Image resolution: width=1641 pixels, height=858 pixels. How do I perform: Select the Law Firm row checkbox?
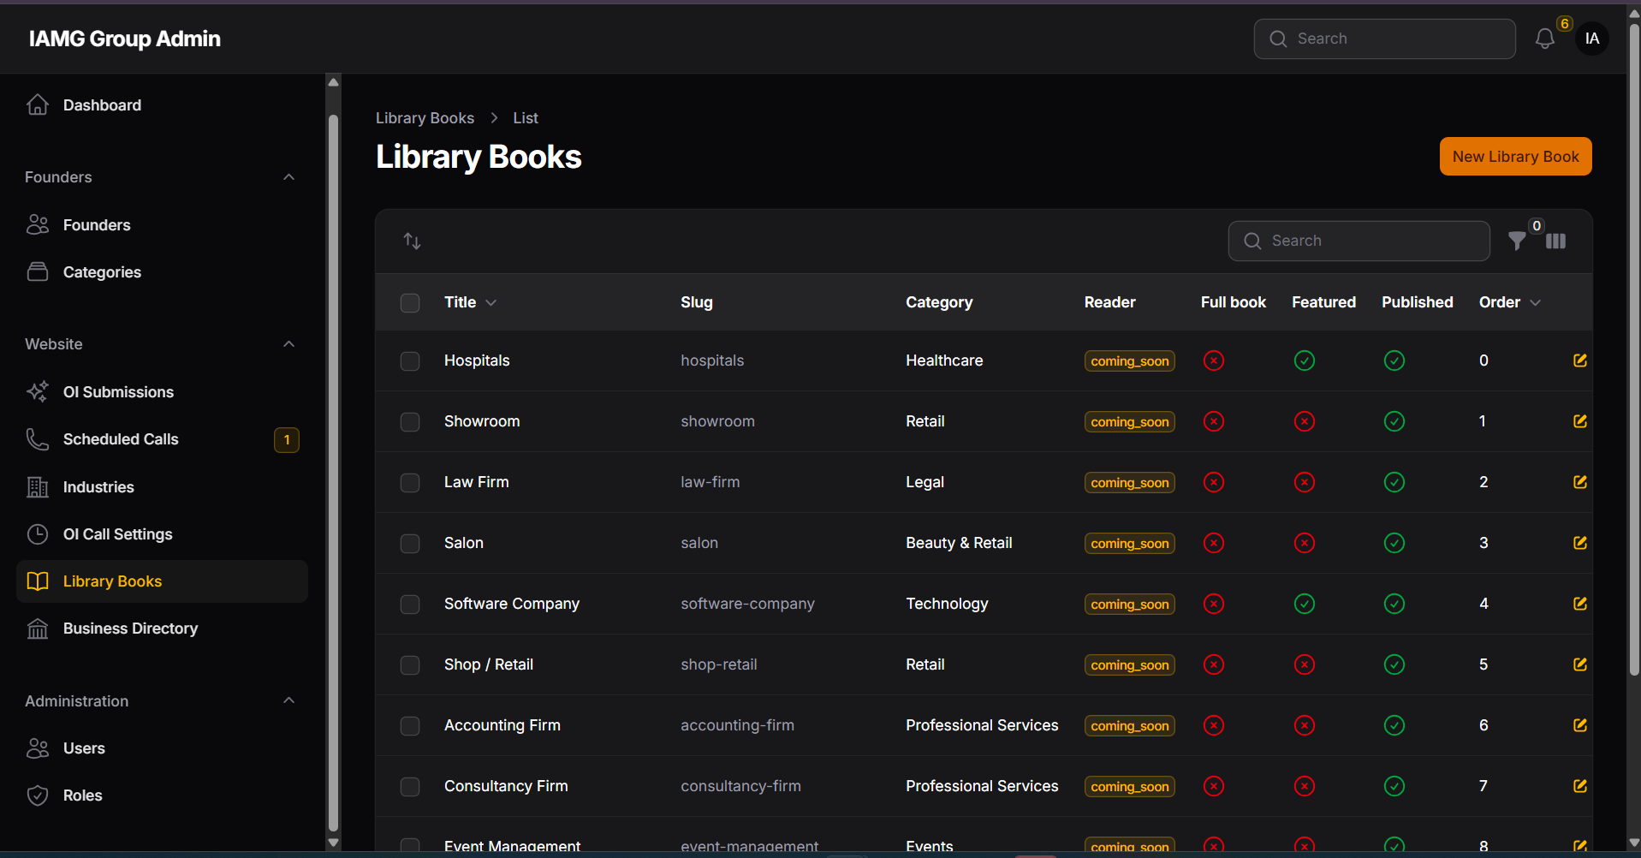(x=410, y=483)
